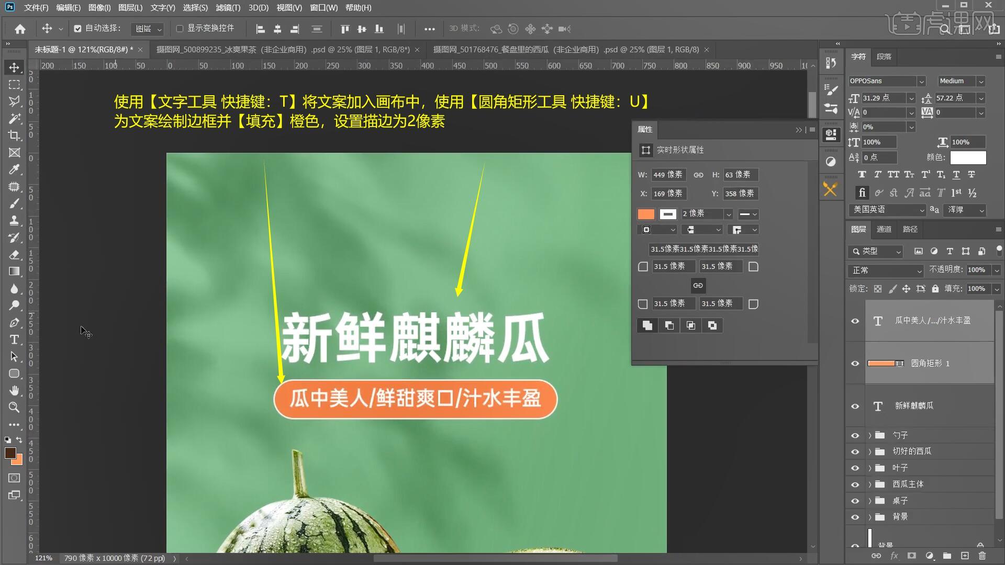Image resolution: width=1005 pixels, height=565 pixels.
Task: Click the Eraser tool
Action: pyautogui.click(x=14, y=255)
